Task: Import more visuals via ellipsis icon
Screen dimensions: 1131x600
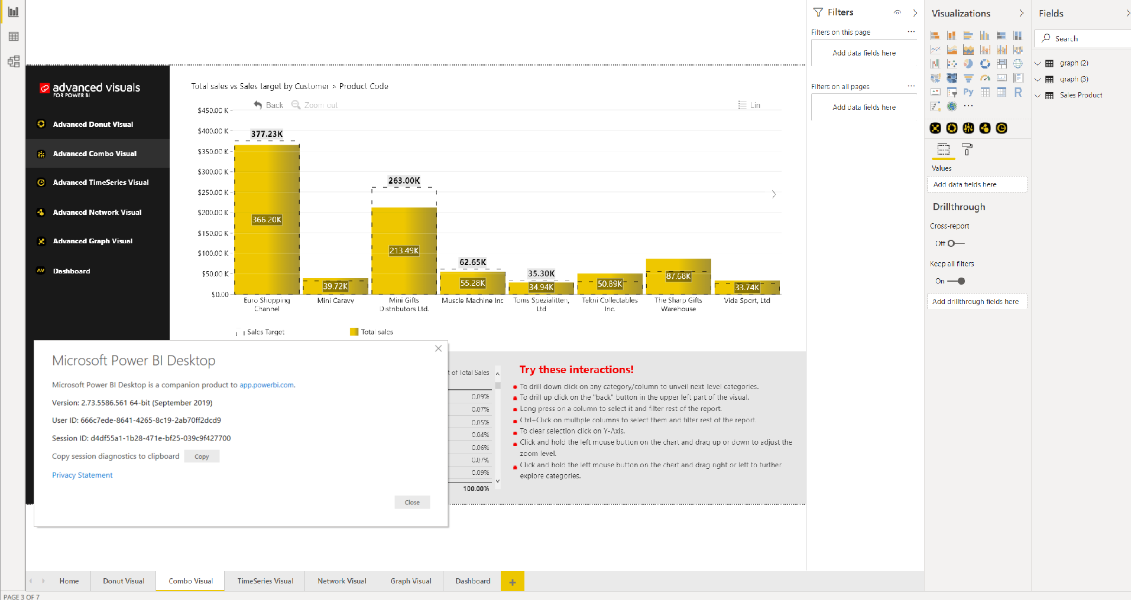Action: pos(968,106)
